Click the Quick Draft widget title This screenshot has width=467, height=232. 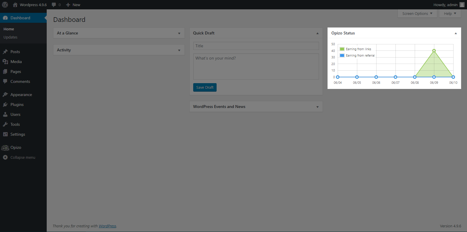204,33
